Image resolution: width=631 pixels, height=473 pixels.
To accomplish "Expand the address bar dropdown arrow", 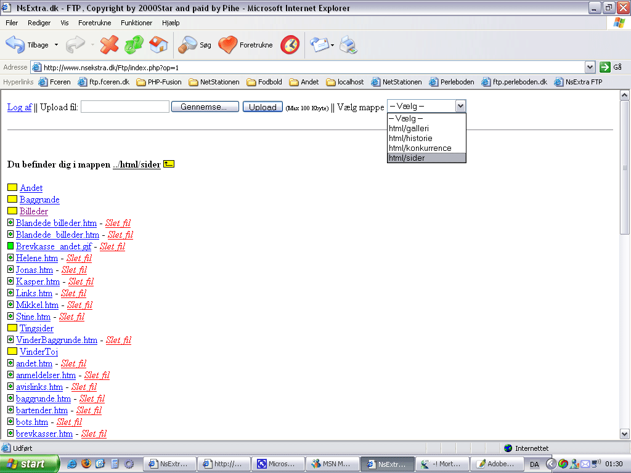I will (590, 67).
